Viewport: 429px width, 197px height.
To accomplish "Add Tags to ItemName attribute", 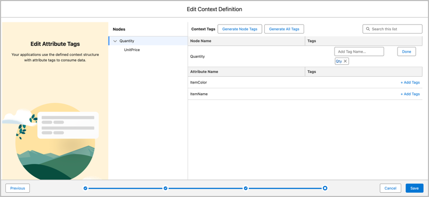I will [x=410, y=94].
